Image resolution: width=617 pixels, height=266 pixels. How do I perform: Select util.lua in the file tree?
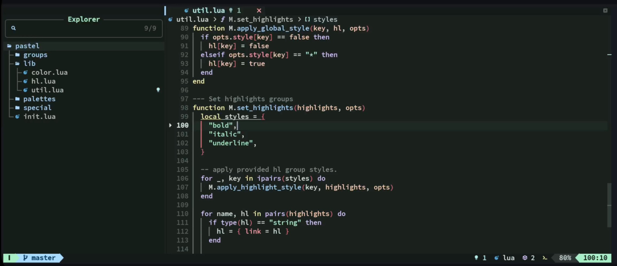coord(47,90)
